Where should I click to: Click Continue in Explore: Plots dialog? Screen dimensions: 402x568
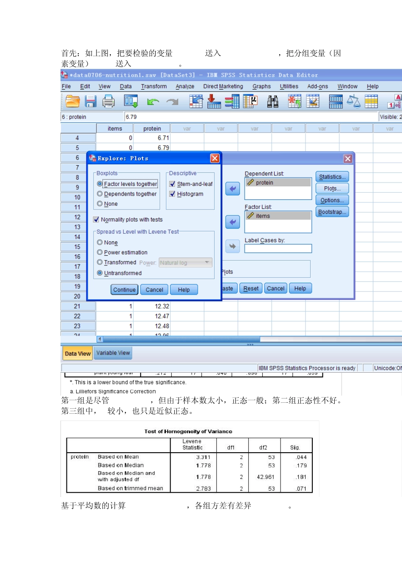pos(124,289)
